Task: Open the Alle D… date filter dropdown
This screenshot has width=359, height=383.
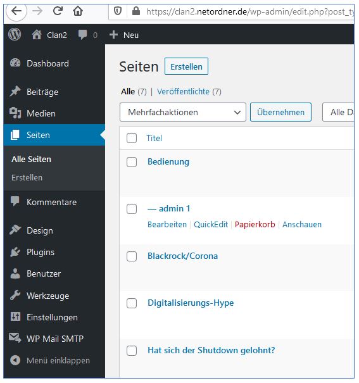Action: (x=338, y=112)
